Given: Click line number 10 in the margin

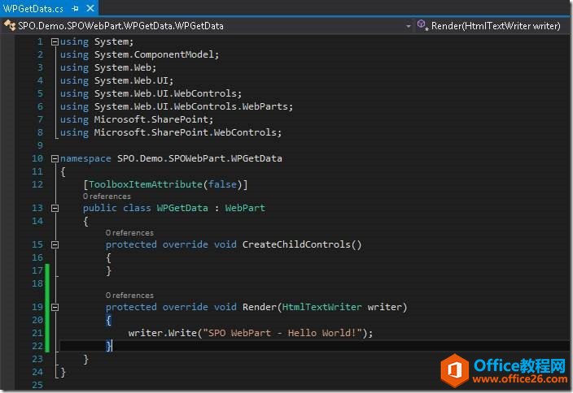Looking at the screenshot, I should pyautogui.click(x=37, y=158).
